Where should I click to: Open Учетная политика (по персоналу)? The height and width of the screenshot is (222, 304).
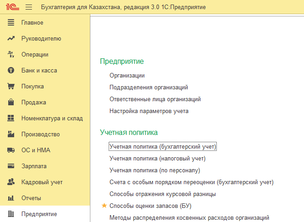click(x=155, y=170)
